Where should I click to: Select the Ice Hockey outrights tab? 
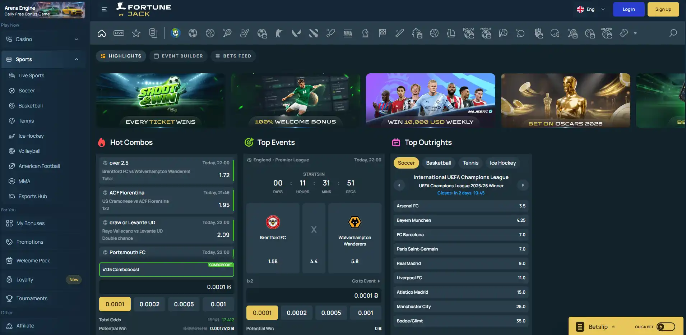click(x=503, y=163)
